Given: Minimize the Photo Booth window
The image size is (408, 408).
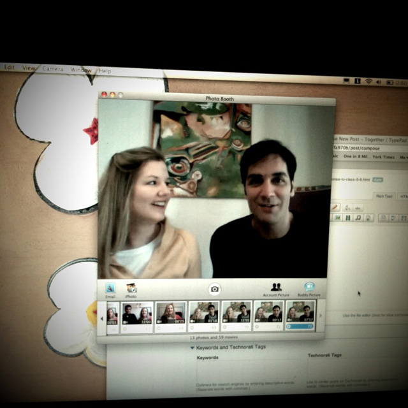Looking at the screenshot, I should pos(112,95).
